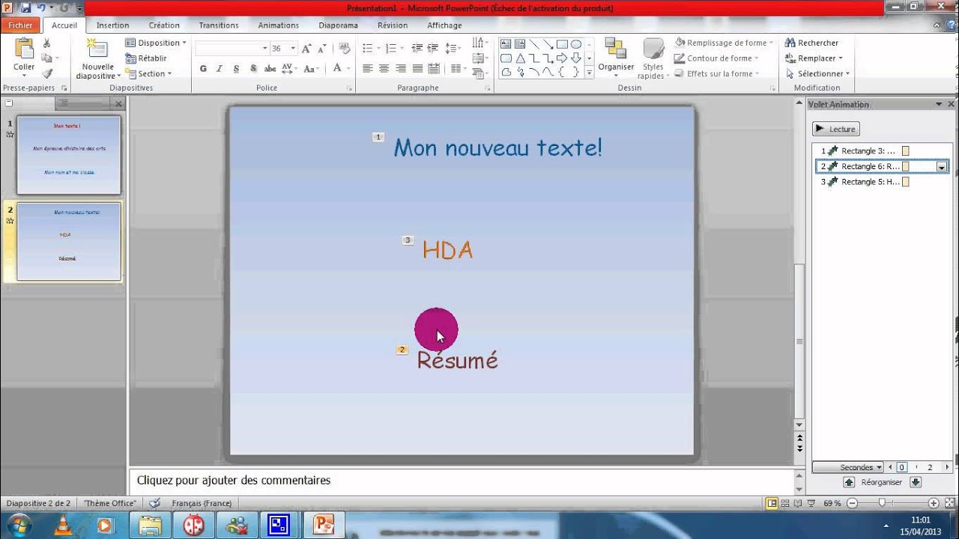Click the bullet list icon
The height and width of the screenshot is (539, 959).
coord(369,48)
